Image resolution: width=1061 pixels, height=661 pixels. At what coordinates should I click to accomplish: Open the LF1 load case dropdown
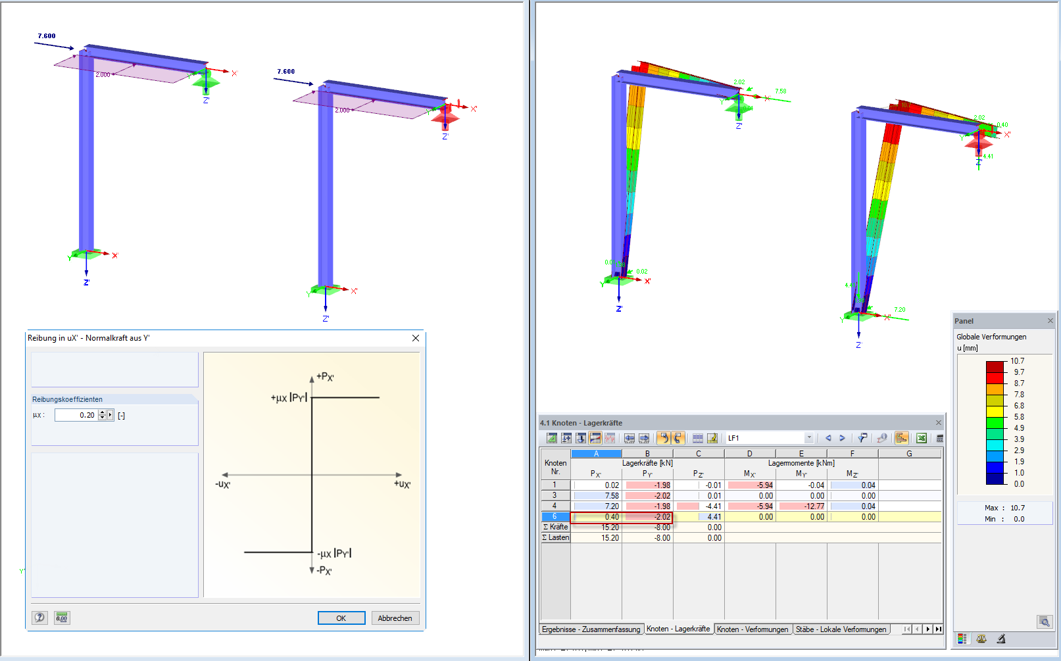(x=808, y=438)
